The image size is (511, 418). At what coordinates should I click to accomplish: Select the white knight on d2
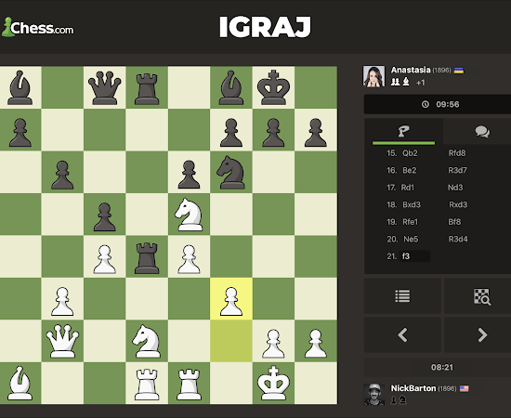pos(147,341)
